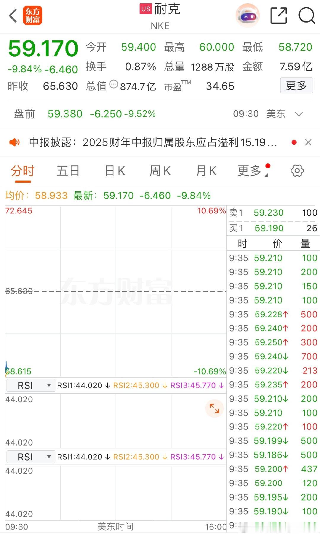Viewport: 320px width, 536px height.
Task: Open chart settings gear icon
Action: (297, 171)
